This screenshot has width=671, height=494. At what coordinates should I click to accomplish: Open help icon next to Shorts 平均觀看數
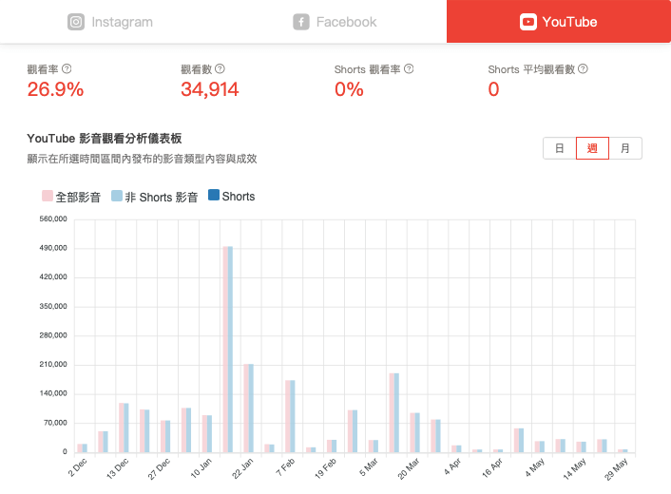tap(583, 68)
